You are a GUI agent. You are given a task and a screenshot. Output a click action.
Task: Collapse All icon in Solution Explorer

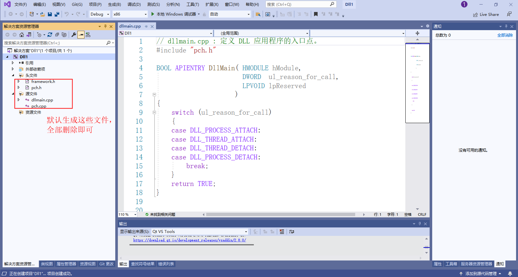(57, 35)
